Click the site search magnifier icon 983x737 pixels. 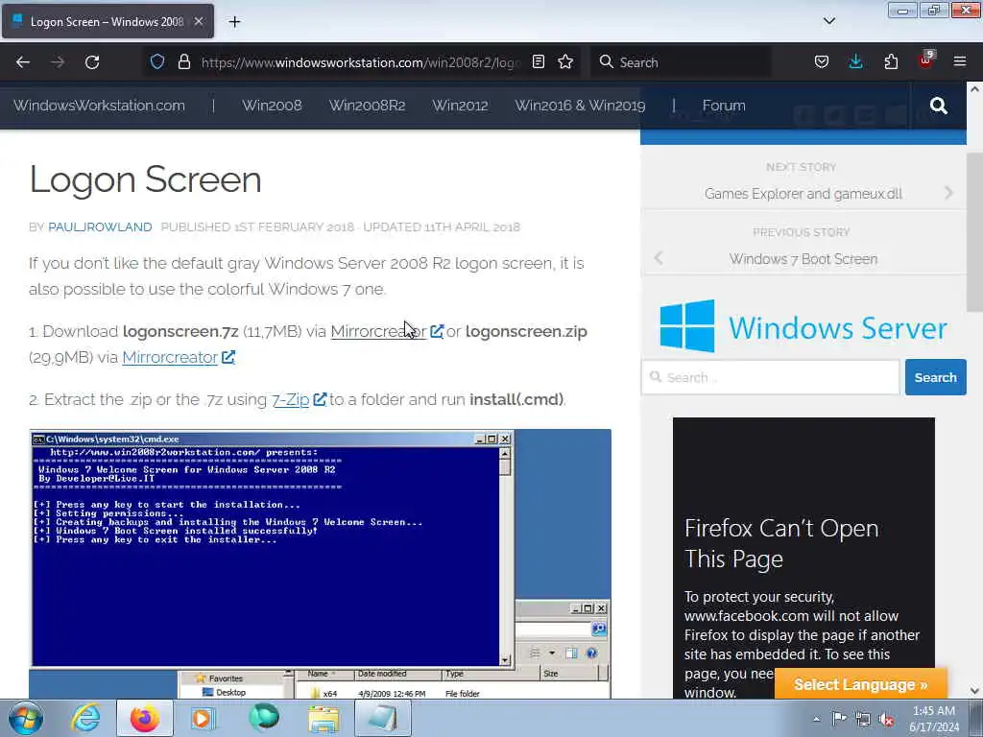pyautogui.click(x=939, y=106)
